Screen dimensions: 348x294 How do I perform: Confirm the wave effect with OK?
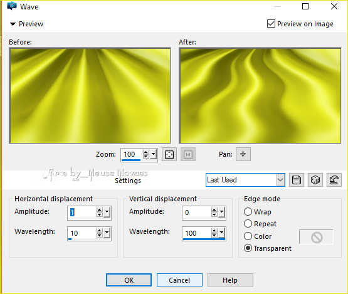[x=129, y=280]
